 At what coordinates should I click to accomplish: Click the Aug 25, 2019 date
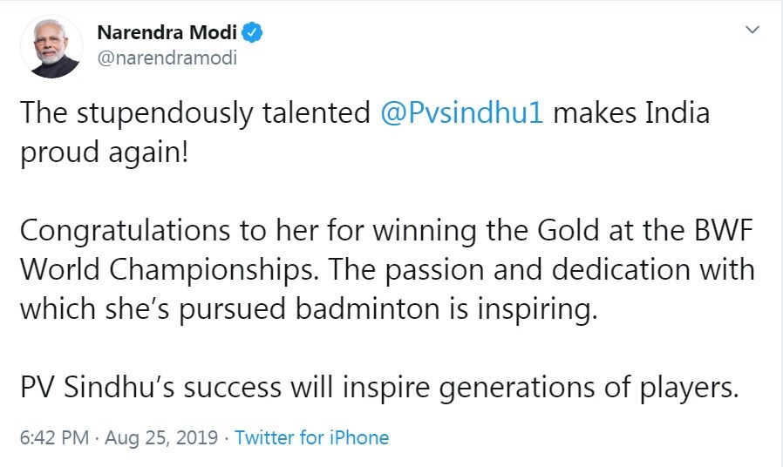click(x=161, y=437)
